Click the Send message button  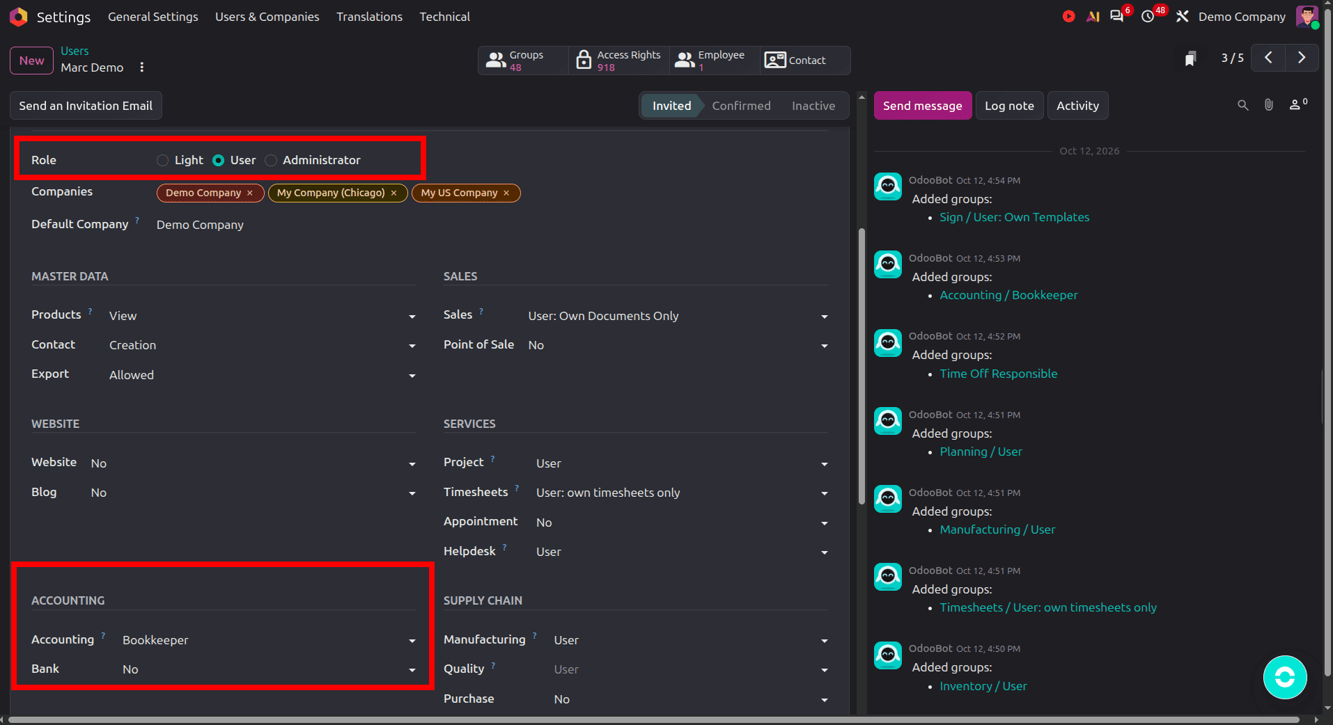922,106
